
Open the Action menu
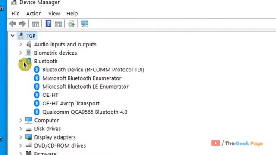(x=34, y=14)
